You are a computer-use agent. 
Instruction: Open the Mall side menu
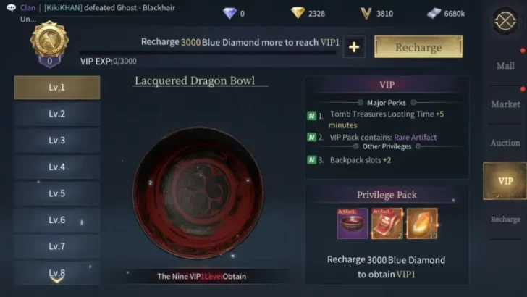[x=505, y=66]
